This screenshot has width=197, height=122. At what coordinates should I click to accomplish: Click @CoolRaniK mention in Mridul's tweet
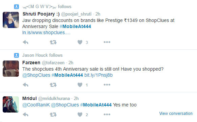click(36, 105)
